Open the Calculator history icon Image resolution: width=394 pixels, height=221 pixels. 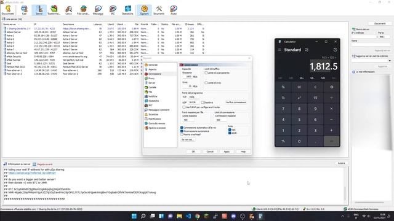click(335, 50)
